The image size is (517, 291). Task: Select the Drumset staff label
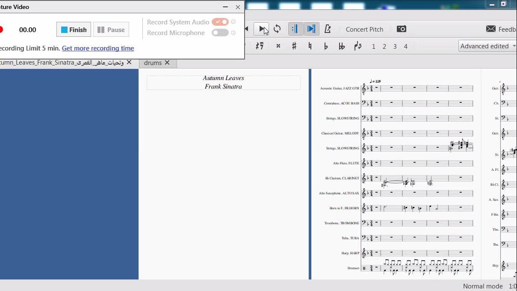click(353, 268)
